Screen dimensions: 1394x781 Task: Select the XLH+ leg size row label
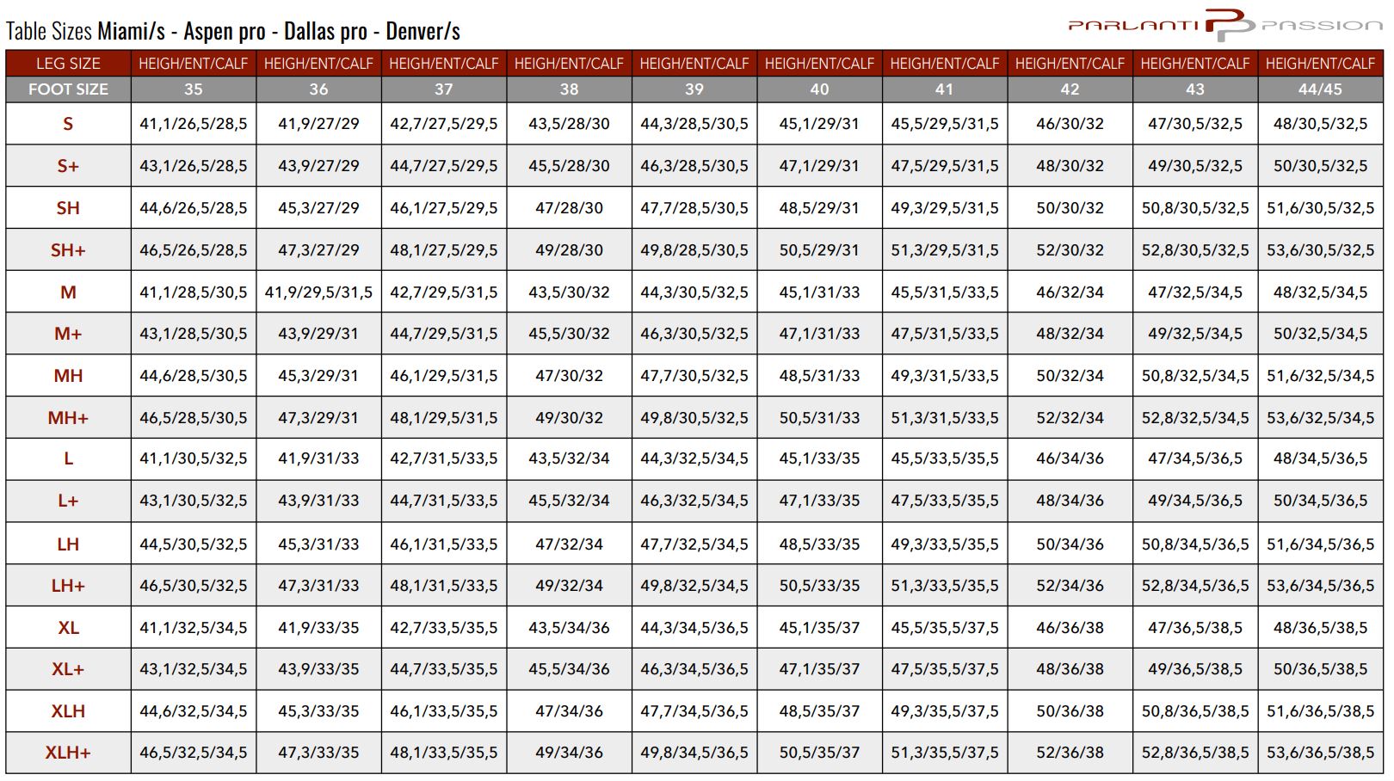(68, 753)
